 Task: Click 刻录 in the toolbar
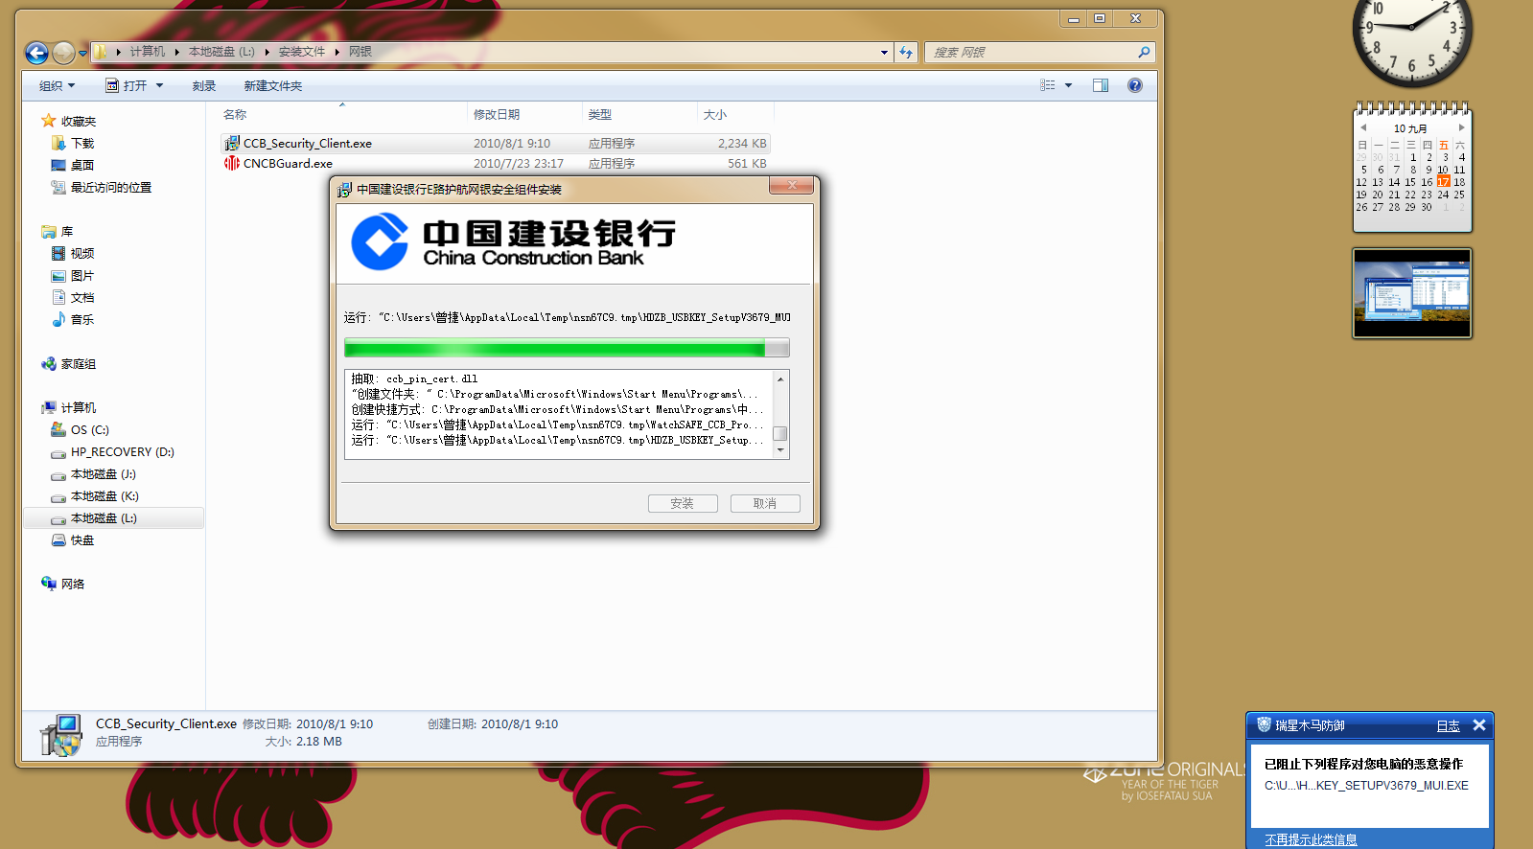(x=204, y=85)
